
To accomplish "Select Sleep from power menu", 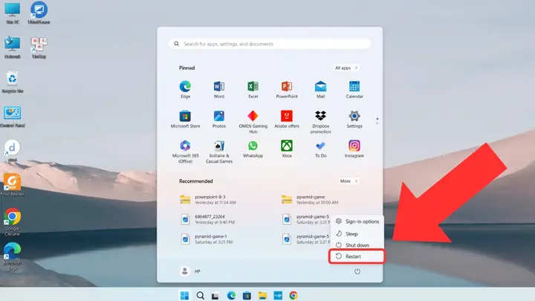I will click(x=357, y=234).
